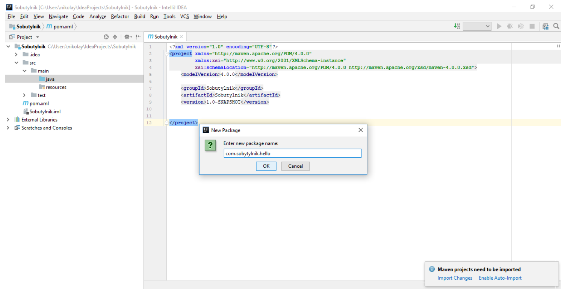This screenshot has width=561, height=289.
Task: Click Scroll from Source target icon
Action: (106, 37)
